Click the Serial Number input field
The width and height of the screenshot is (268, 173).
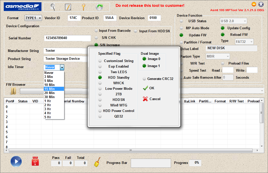click(x=67, y=38)
